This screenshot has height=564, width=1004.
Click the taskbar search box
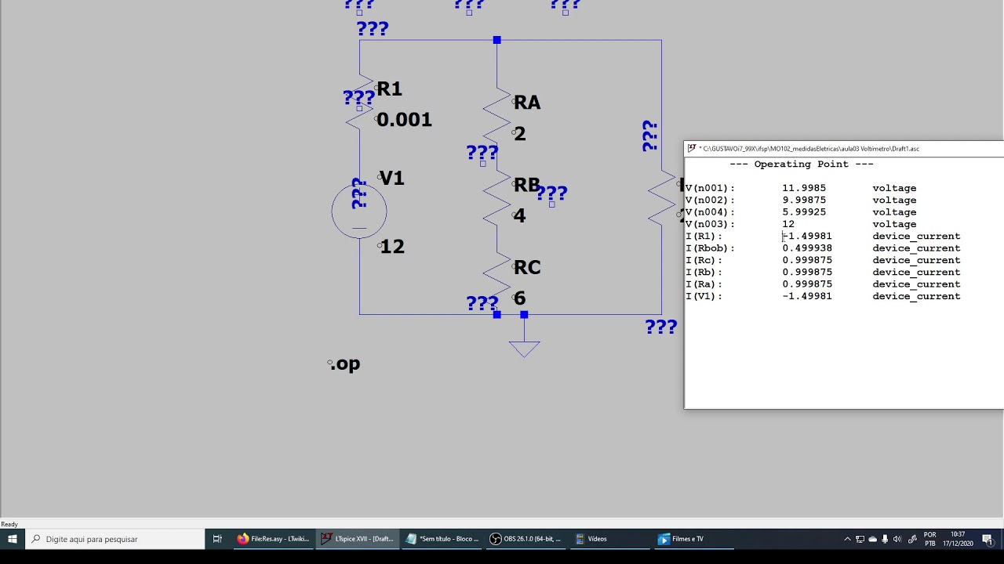coord(115,539)
